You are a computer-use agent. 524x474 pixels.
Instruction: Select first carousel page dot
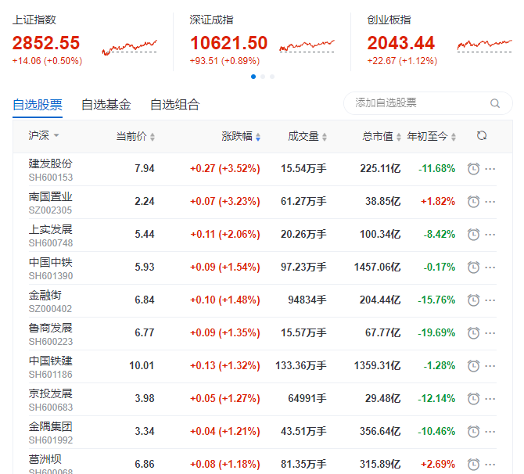click(x=253, y=77)
